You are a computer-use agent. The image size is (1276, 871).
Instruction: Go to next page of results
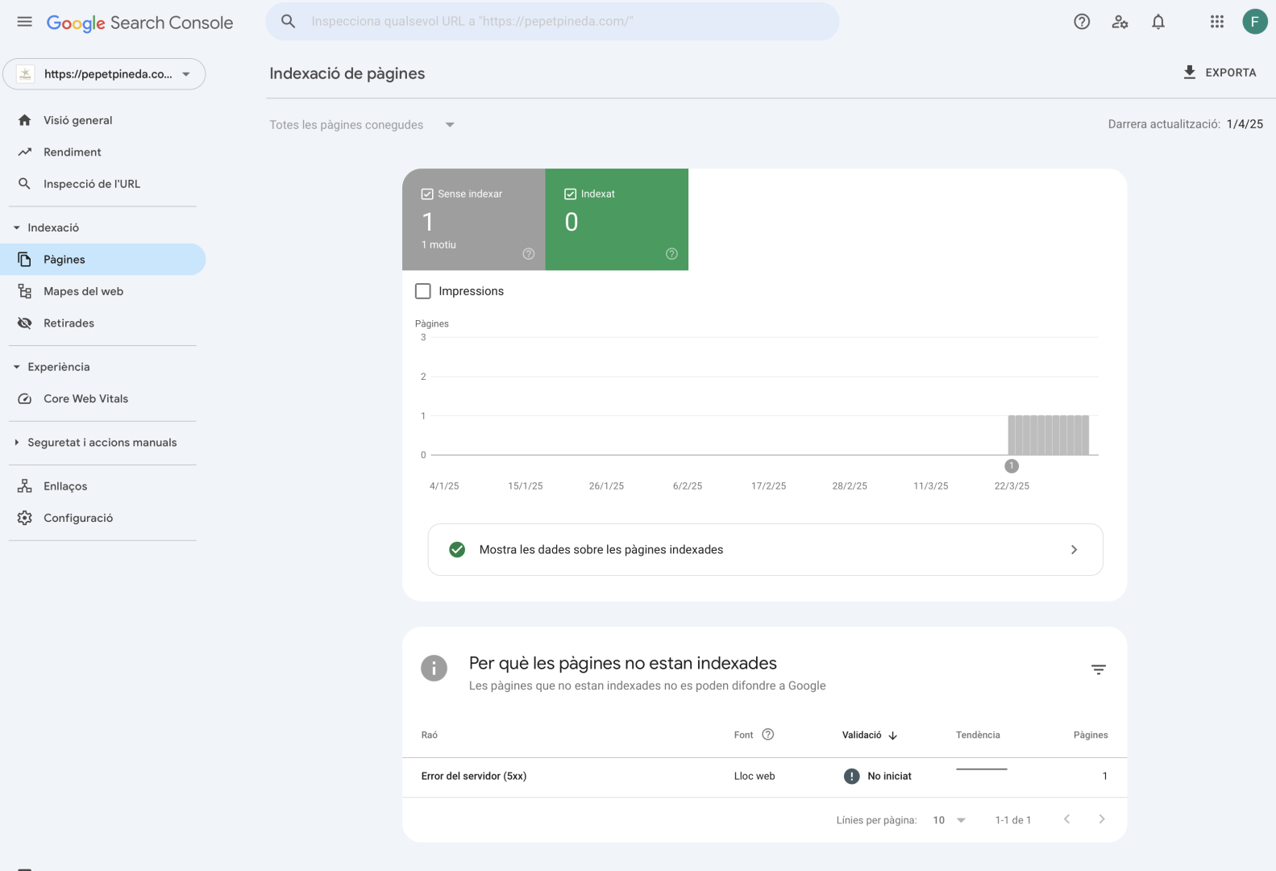[1101, 819]
